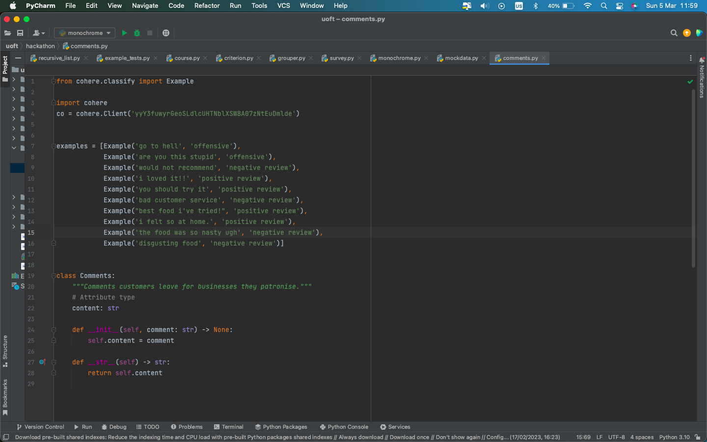Click the orange IDE update arrow icon
Image resolution: width=707 pixels, height=442 pixels.
point(686,33)
